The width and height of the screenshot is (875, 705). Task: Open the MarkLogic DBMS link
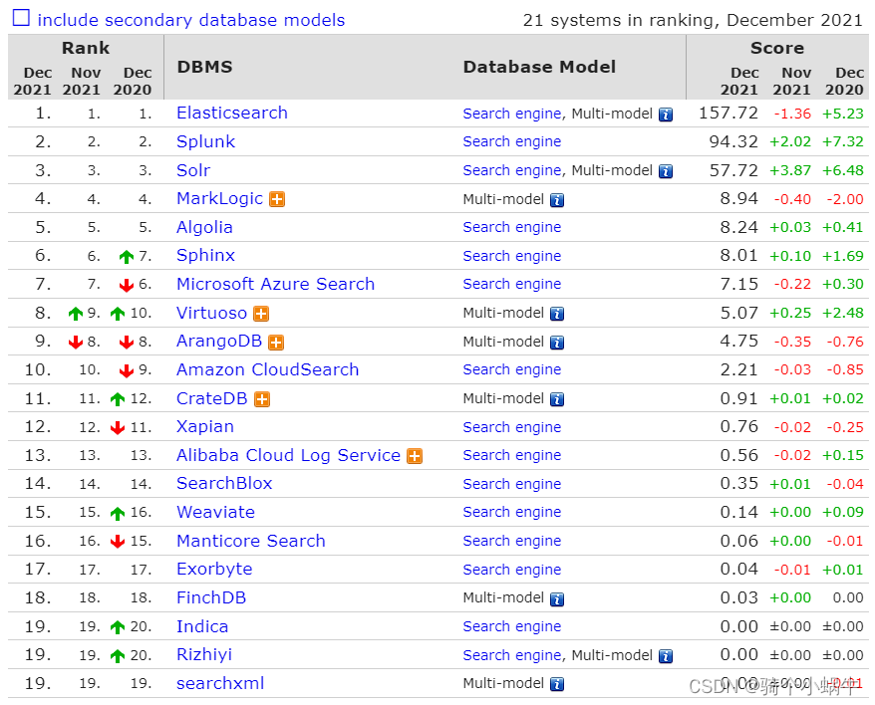[220, 198]
